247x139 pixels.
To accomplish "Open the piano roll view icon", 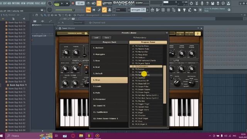I will pos(158,10).
